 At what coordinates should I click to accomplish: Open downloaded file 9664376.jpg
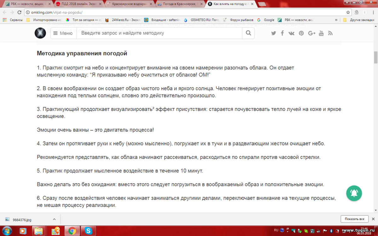[x=22, y=219]
